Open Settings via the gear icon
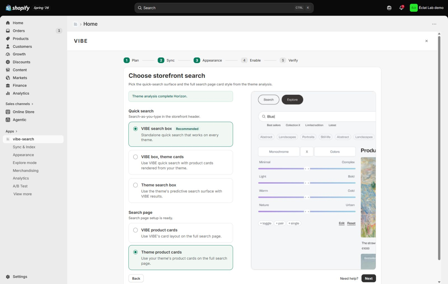The height and width of the screenshot is (284, 448). (x=8, y=277)
